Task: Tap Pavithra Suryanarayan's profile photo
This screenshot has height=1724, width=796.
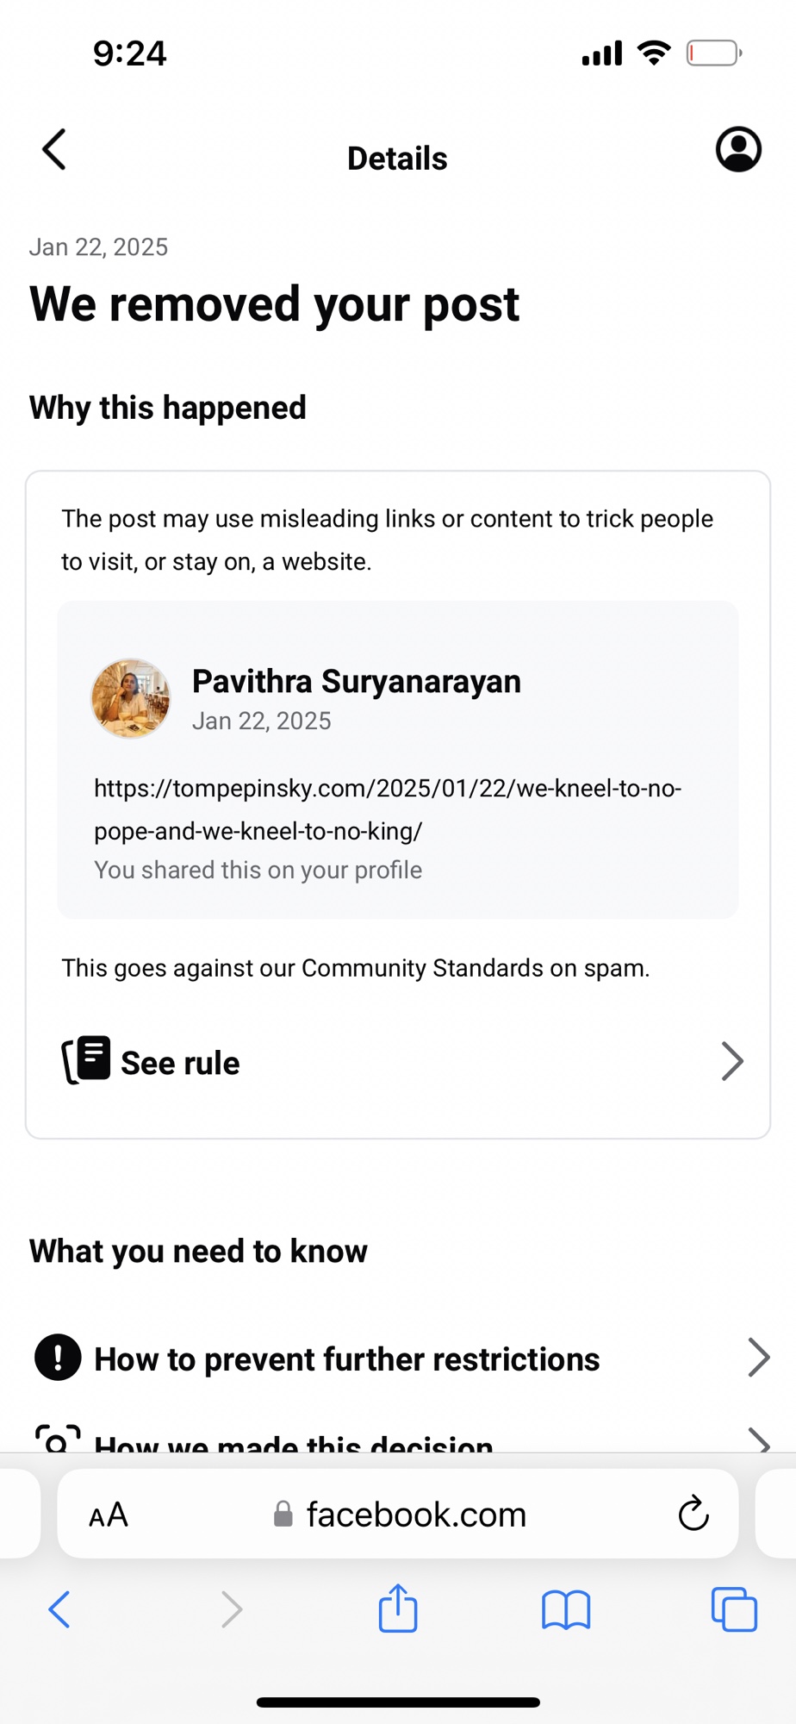Action: click(131, 698)
